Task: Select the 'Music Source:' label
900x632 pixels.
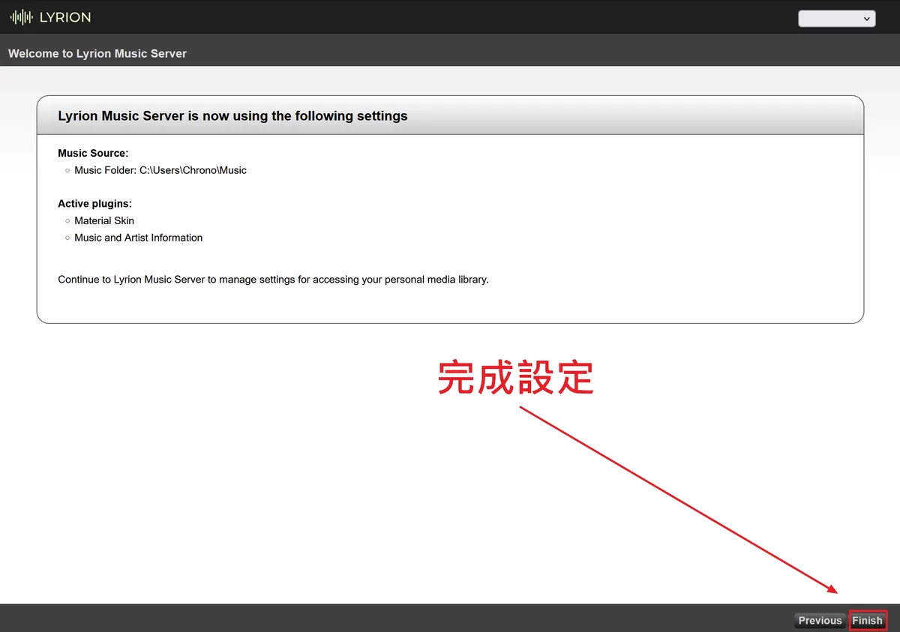Action: [93, 153]
